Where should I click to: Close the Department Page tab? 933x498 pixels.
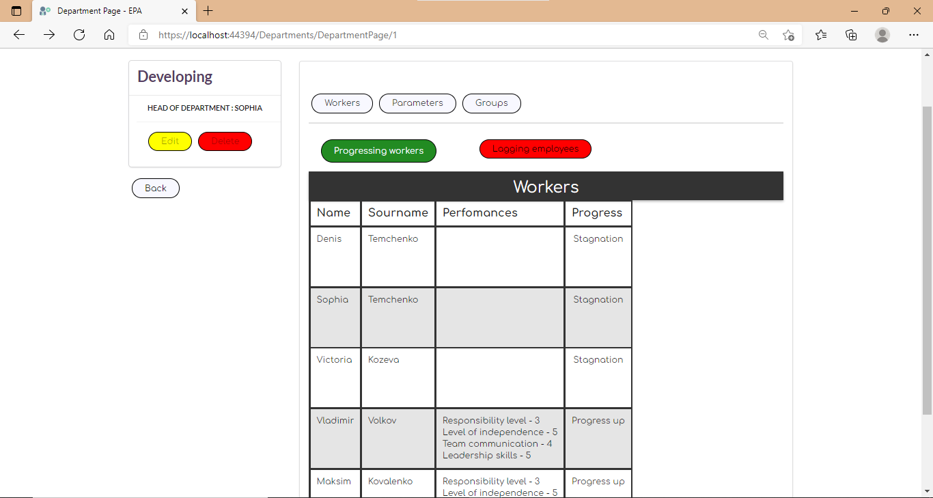tap(184, 11)
